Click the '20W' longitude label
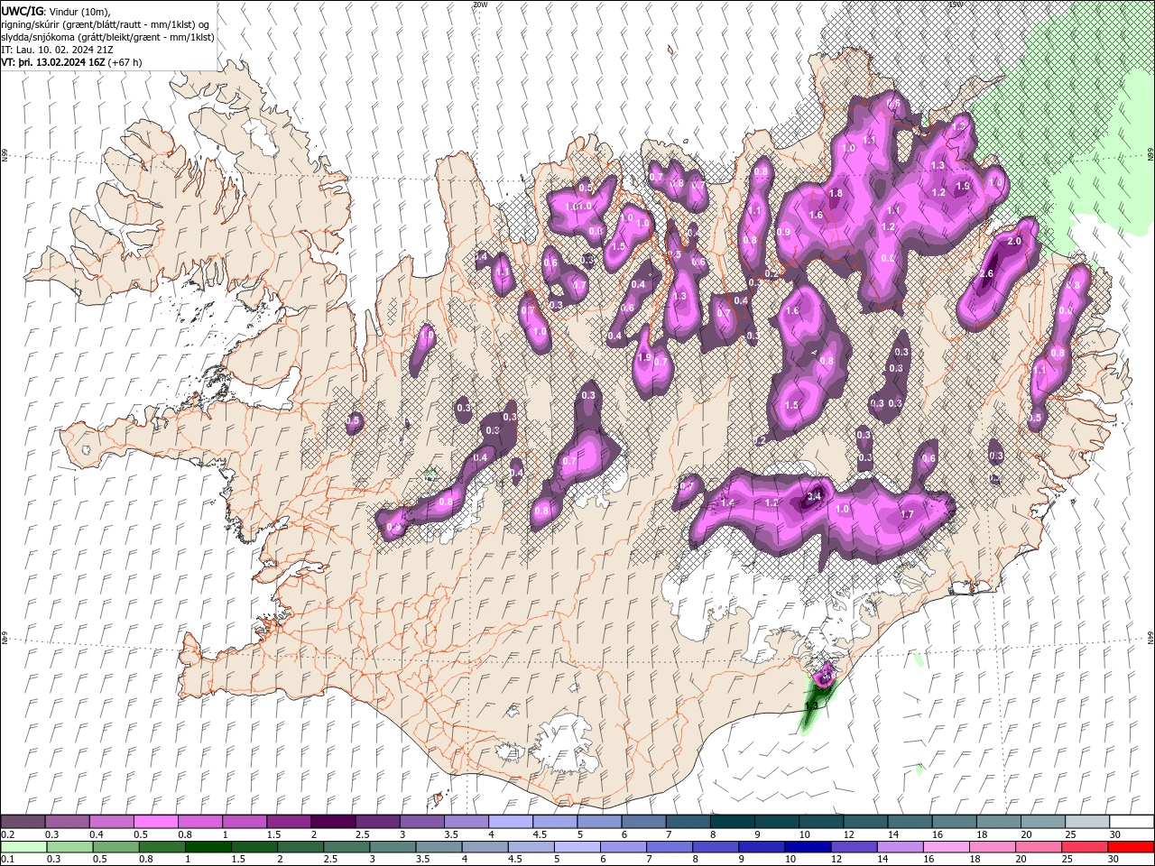Image resolution: width=1155 pixels, height=866 pixels. coord(479,4)
